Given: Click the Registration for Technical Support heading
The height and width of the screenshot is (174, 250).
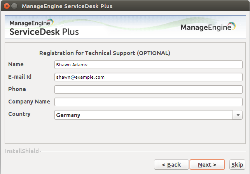Looking at the screenshot, I should click(105, 53).
